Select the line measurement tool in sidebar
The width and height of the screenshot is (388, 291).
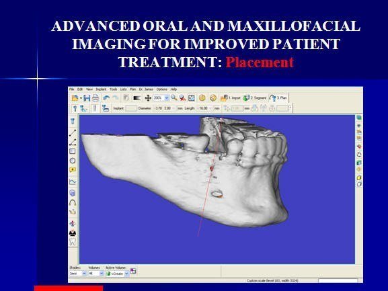tap(73, 133)
